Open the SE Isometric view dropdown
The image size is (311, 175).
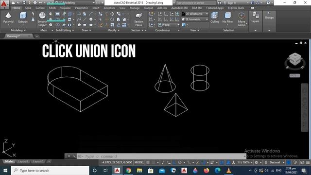click(x=195, y=19)
